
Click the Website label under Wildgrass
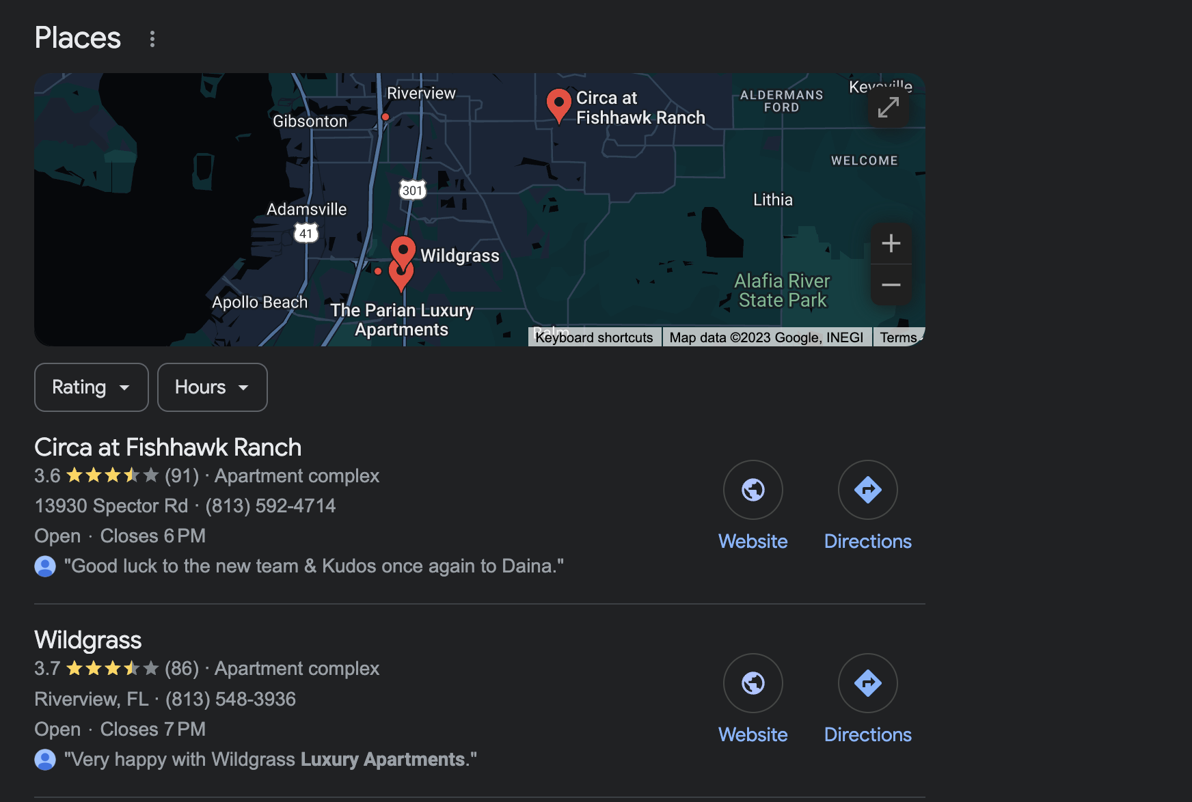pyautogui.click(x=753, y=735)
